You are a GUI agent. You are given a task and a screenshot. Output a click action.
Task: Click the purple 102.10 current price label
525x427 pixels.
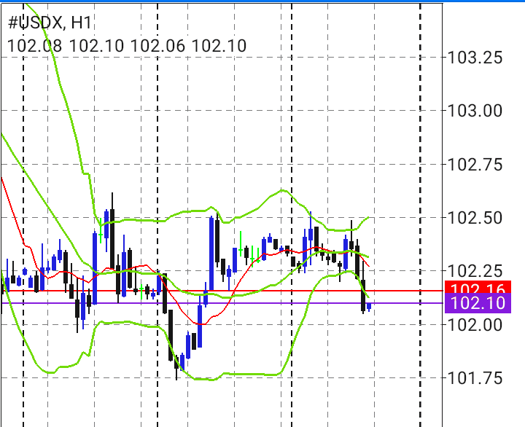tap(478, 303)
